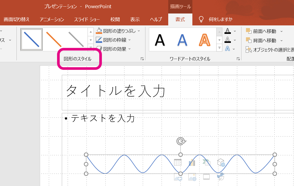Apply 図形の塗りつぶし (Shape Fill)

pos(115,30)
